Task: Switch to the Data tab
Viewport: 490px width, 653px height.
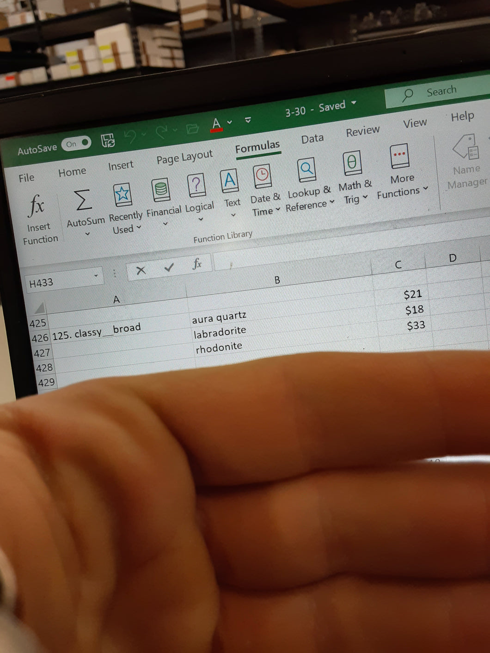Action: pyautogui.click(x=312, y=139)
